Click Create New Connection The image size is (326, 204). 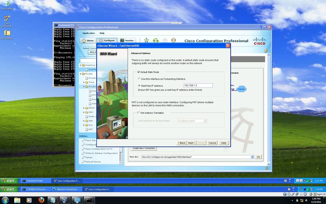pos(144,149)
